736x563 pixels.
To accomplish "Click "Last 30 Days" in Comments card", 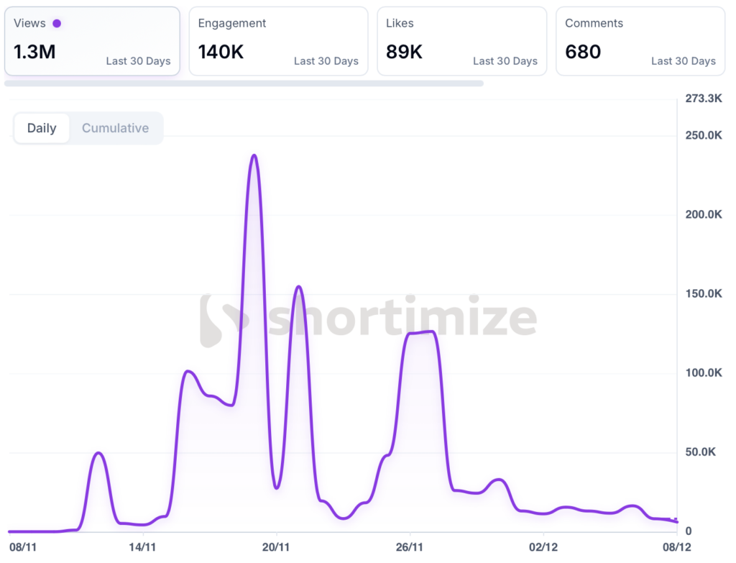I will tap(683, 61).
